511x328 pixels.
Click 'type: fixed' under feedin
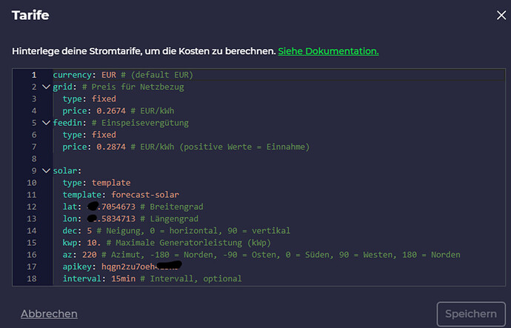[x=90, y=135]
